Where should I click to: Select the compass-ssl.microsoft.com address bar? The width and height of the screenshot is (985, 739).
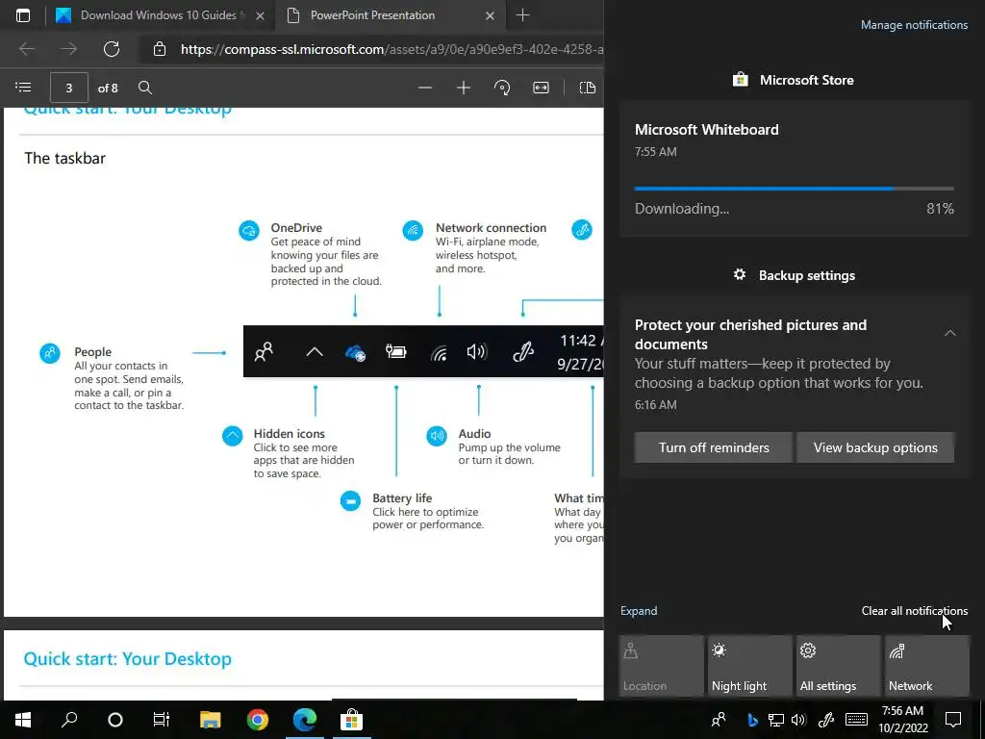coord(391,49)
